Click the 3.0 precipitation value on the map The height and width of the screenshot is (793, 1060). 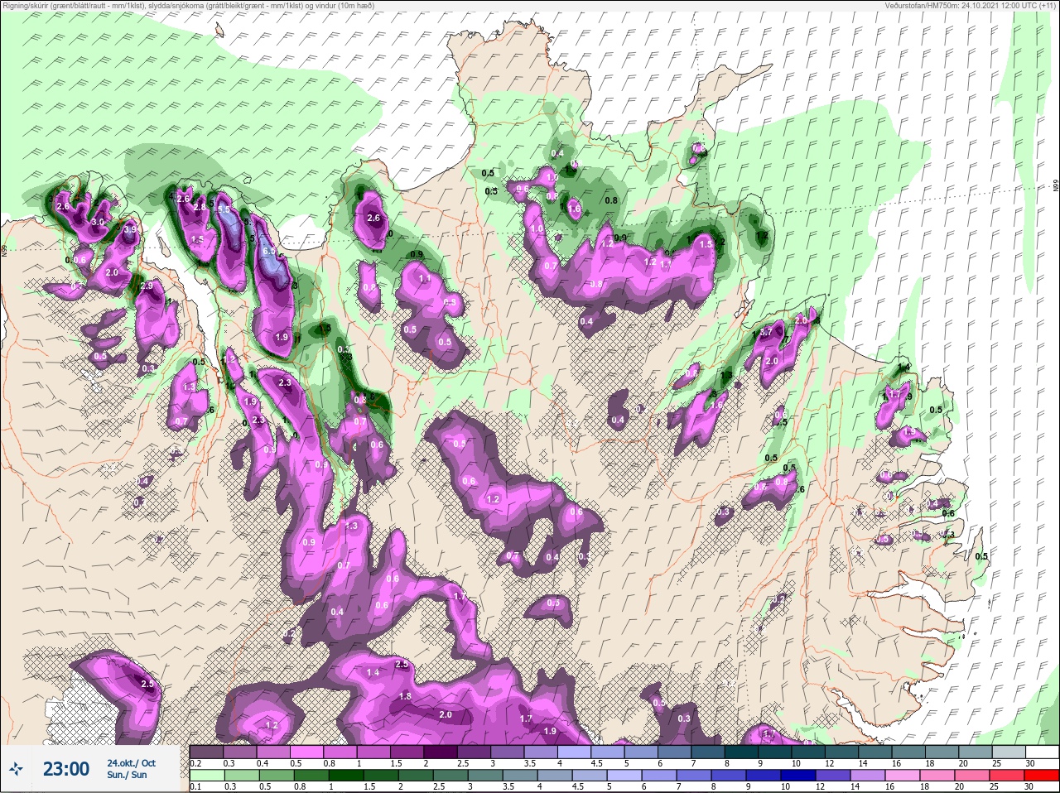(97, 223)
